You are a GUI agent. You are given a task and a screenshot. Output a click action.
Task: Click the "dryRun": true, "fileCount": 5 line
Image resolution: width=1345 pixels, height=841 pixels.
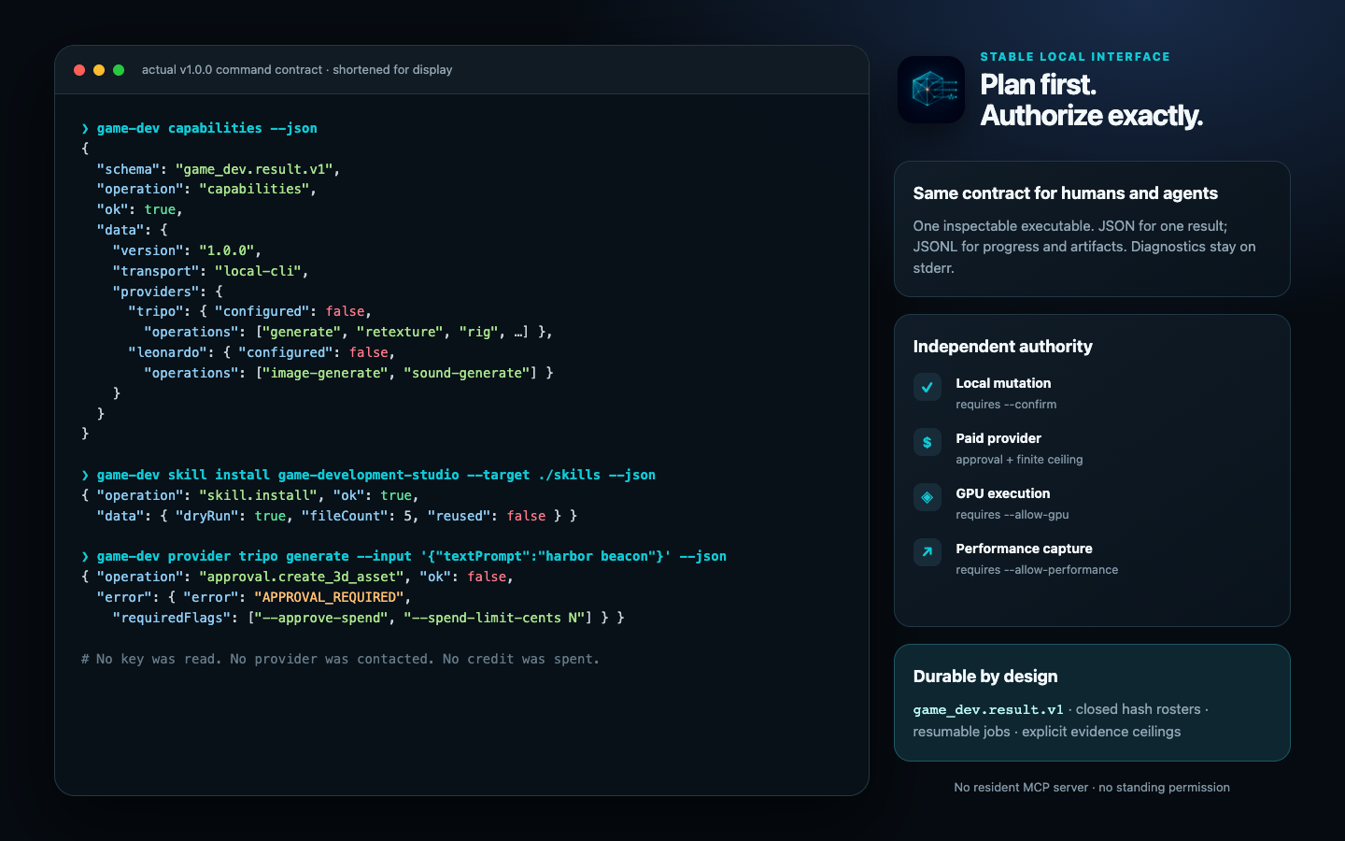tap(337, 516)
